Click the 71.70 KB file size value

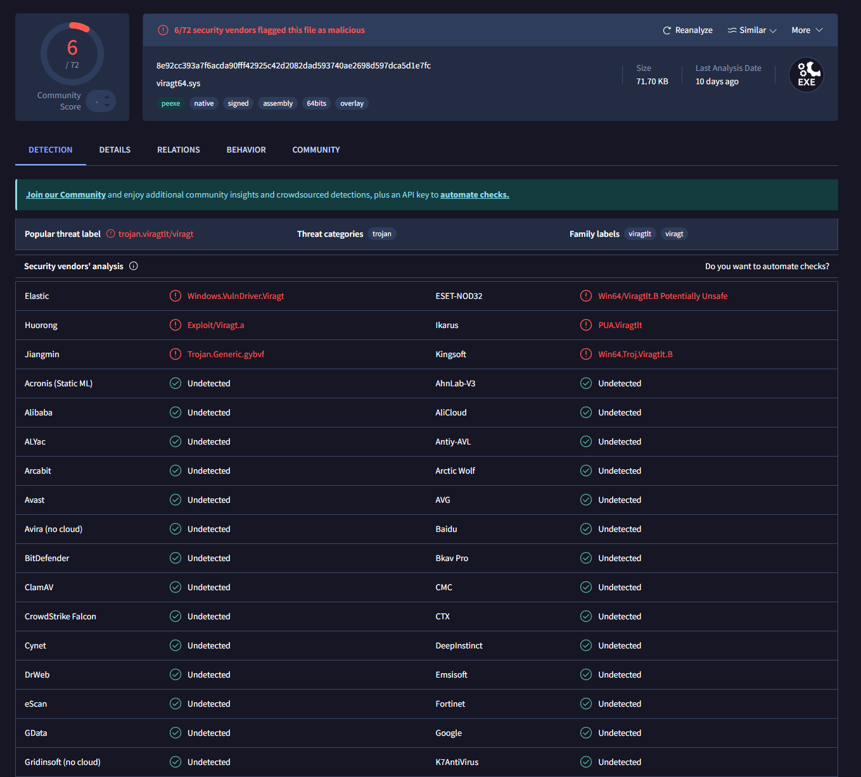[652, 82]
